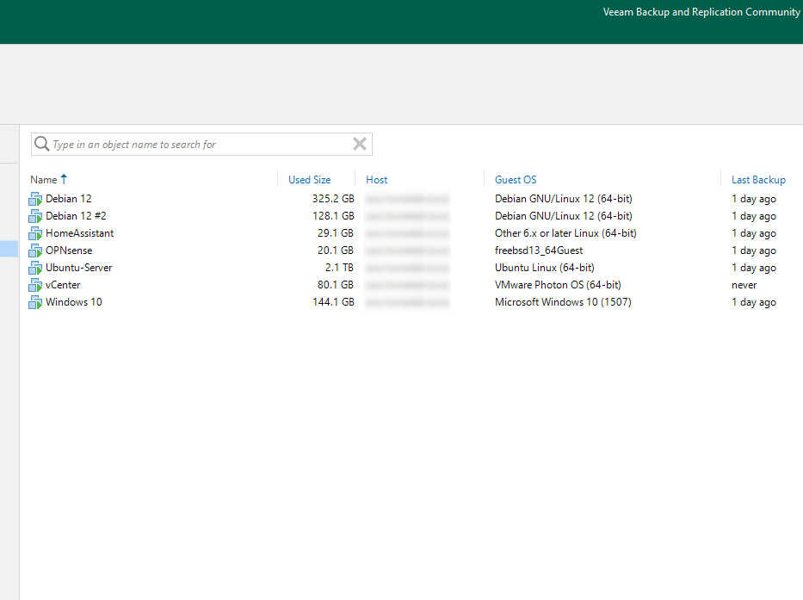Click the VM icon beside Ubuntu-Server
803x600 pixels.
(x=35, y=268)
